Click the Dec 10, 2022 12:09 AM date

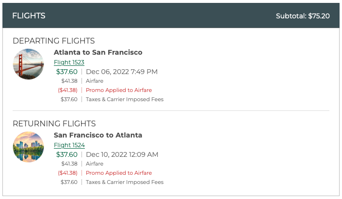(x=122, y=155)
